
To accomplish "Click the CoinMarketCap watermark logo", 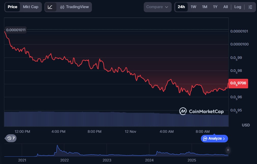I will 201,111.
